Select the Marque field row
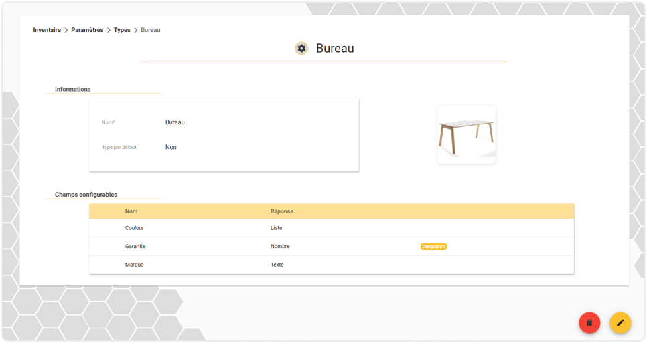 332,265
